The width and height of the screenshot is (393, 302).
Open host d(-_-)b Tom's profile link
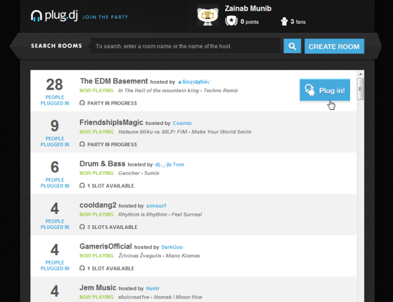click(170, 165)
